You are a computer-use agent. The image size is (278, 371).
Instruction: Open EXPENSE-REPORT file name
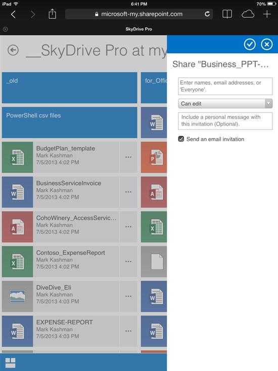pos(65,322)
